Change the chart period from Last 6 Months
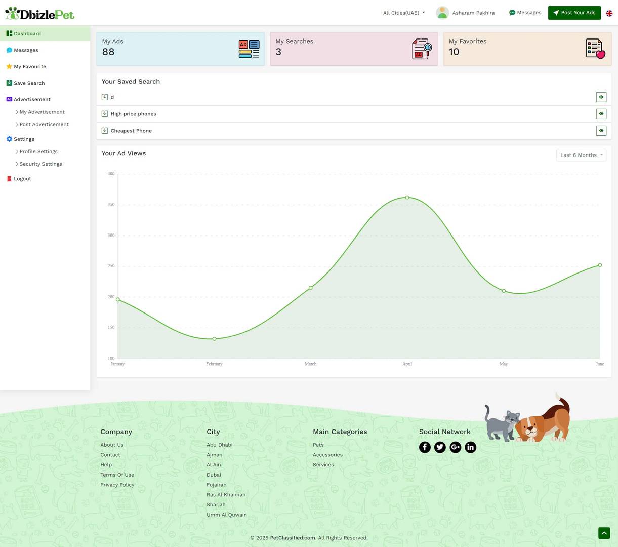The width and height of the screenshot is (618, 547). 581,155
